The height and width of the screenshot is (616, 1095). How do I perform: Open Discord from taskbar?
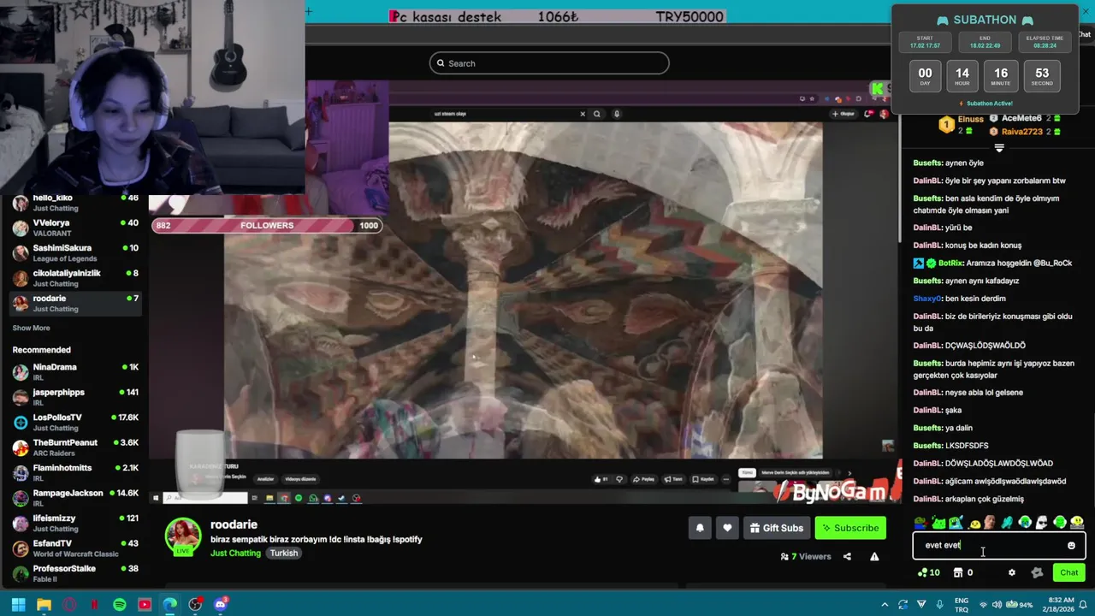[221, 605]
